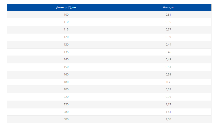Screen dimensions: 214x125
Task: Click the Диаметр (D), мм column header
Action: pos(66,8)
